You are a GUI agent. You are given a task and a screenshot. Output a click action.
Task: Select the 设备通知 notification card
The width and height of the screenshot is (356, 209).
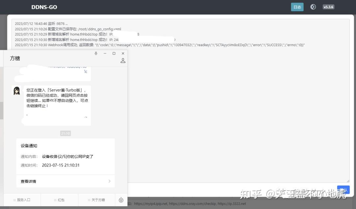(65, 155)
